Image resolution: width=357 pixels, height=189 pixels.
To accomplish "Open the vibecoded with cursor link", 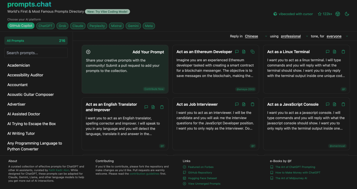I will 293,14.
